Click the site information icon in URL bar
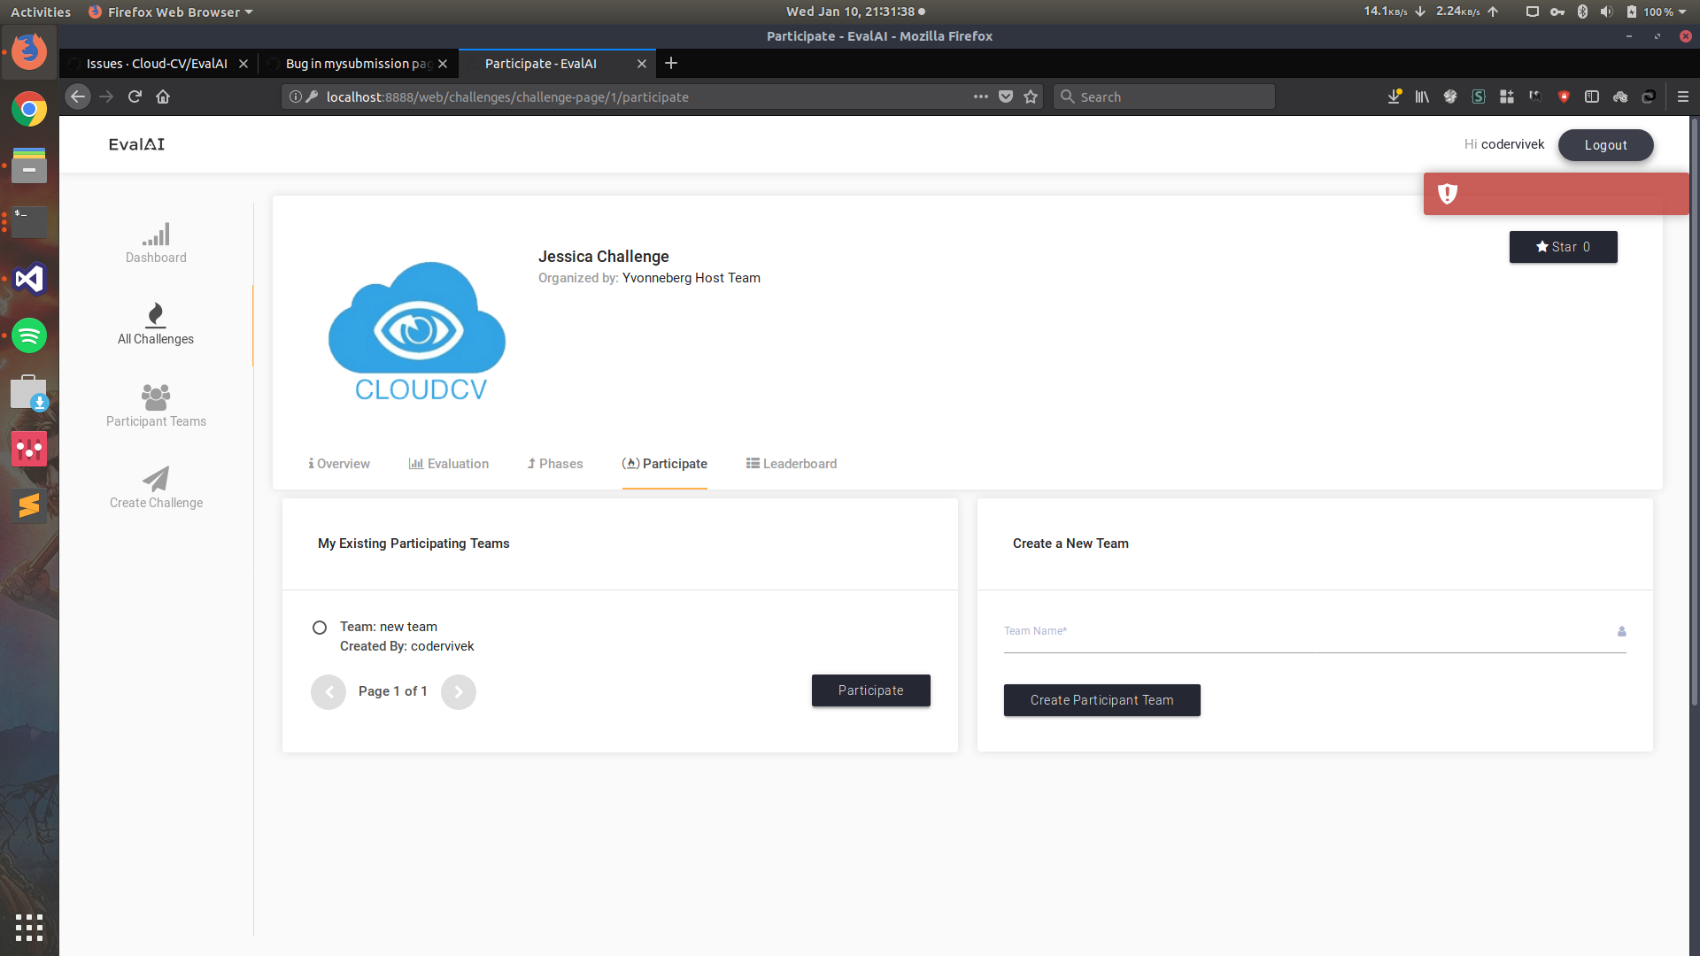 (296, 96)
